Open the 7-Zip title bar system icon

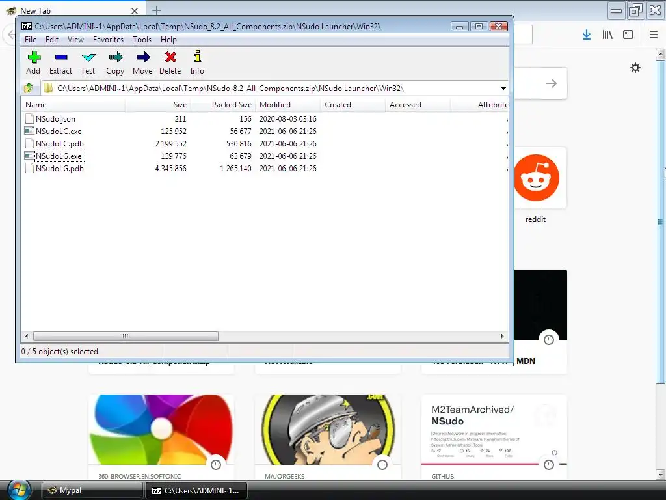pos(27,26)
